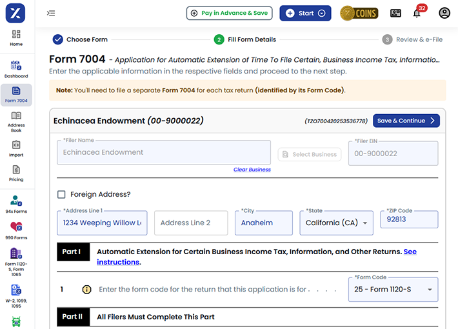Open Address Book in the sidebar
Screen dimensions: 458x329
(x=16, y=122)
